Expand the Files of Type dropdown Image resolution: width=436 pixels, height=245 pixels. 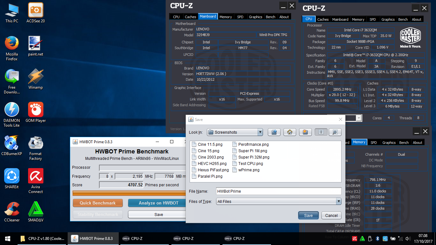[x=339, y=201]
